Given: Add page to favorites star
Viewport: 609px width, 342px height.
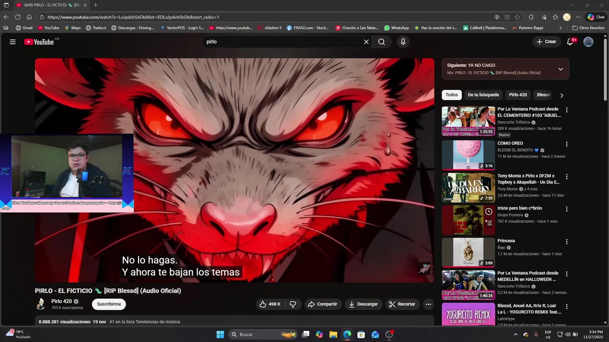Looking at the screenshot, I should click(517, 17).
